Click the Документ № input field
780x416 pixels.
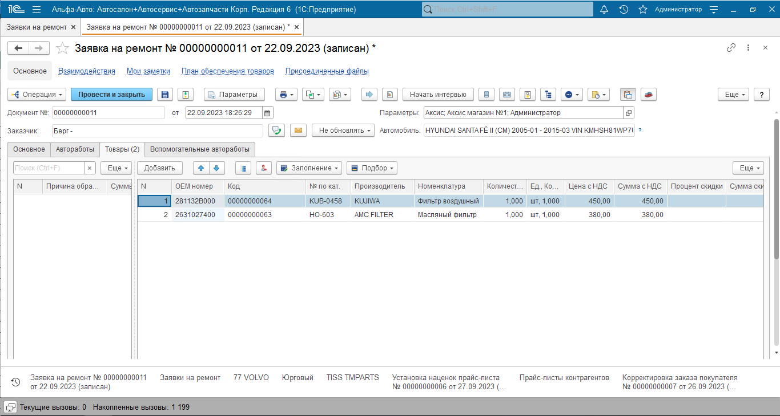(108, 113)
